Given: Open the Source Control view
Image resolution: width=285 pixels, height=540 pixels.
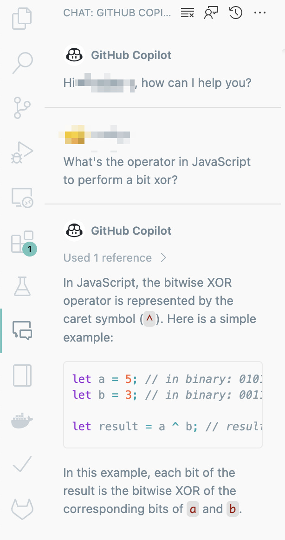Looking at the screenshot, I should pos(22,107).
